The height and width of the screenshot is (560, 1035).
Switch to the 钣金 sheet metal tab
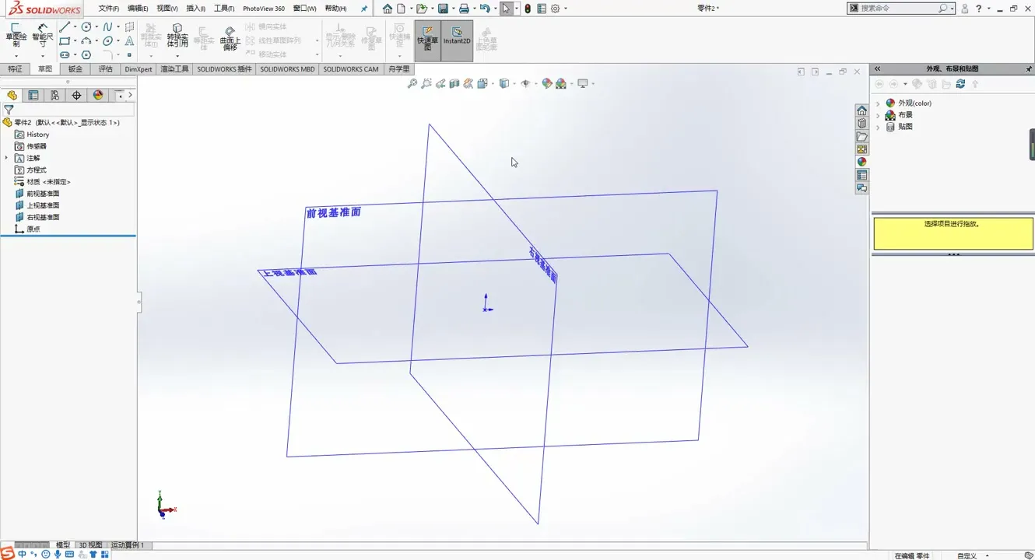click(75, 69)
